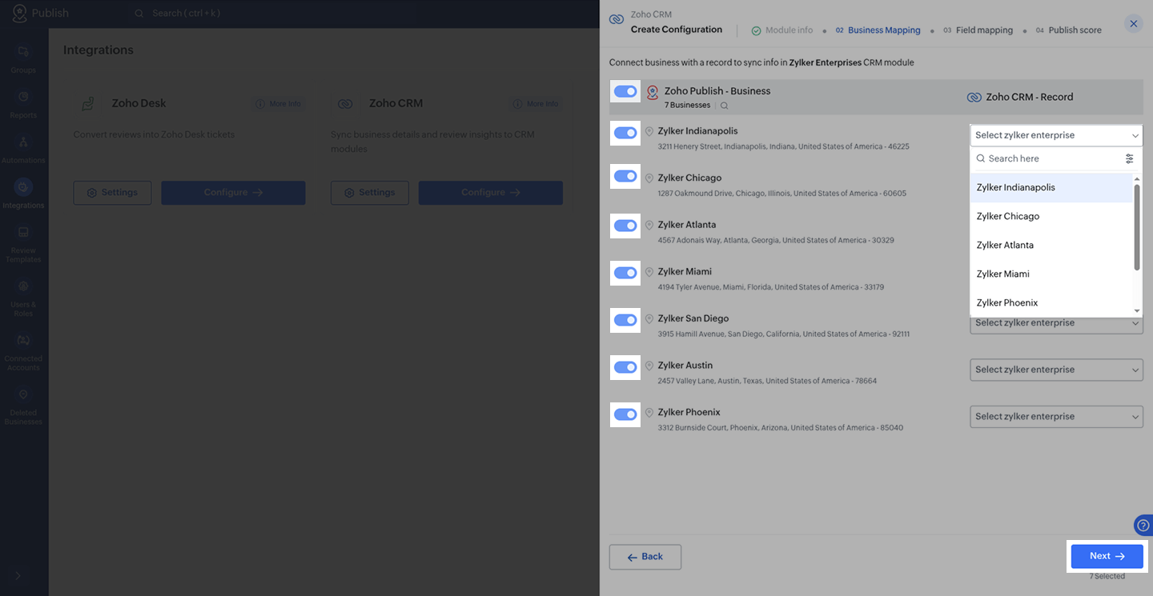Go to Automations in the sidebar
The height and width of the screenshot is (596, 1153).
(x=23, y=149)
